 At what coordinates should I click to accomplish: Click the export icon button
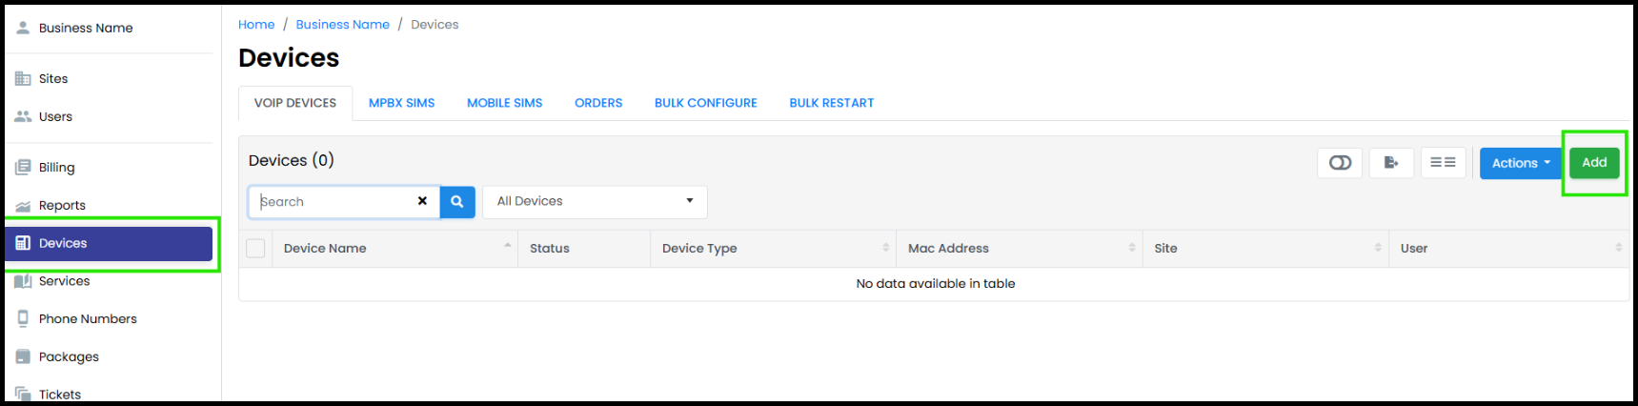1391,163
